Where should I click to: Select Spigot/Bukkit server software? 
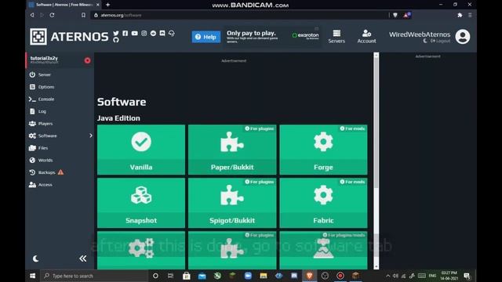click(232, 203)
